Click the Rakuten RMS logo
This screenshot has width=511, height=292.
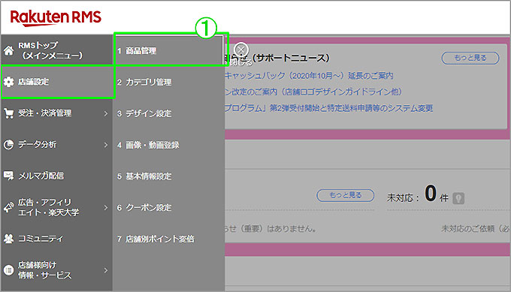coord(56,18)
